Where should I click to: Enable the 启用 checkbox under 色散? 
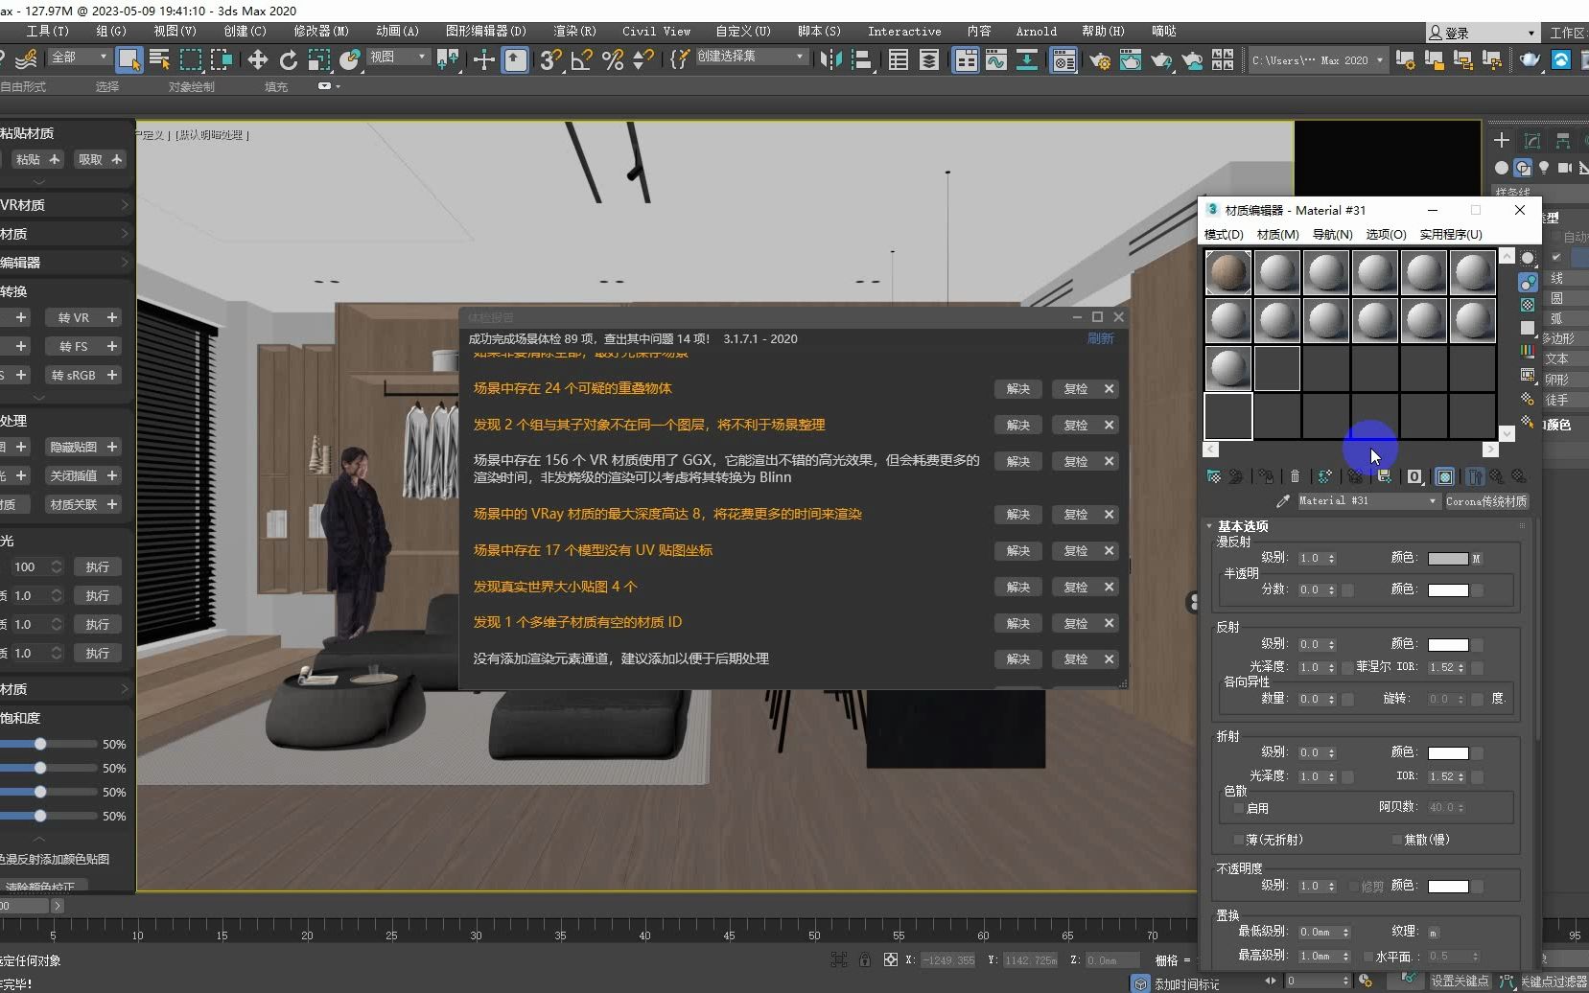click(x=1239, y=808)
